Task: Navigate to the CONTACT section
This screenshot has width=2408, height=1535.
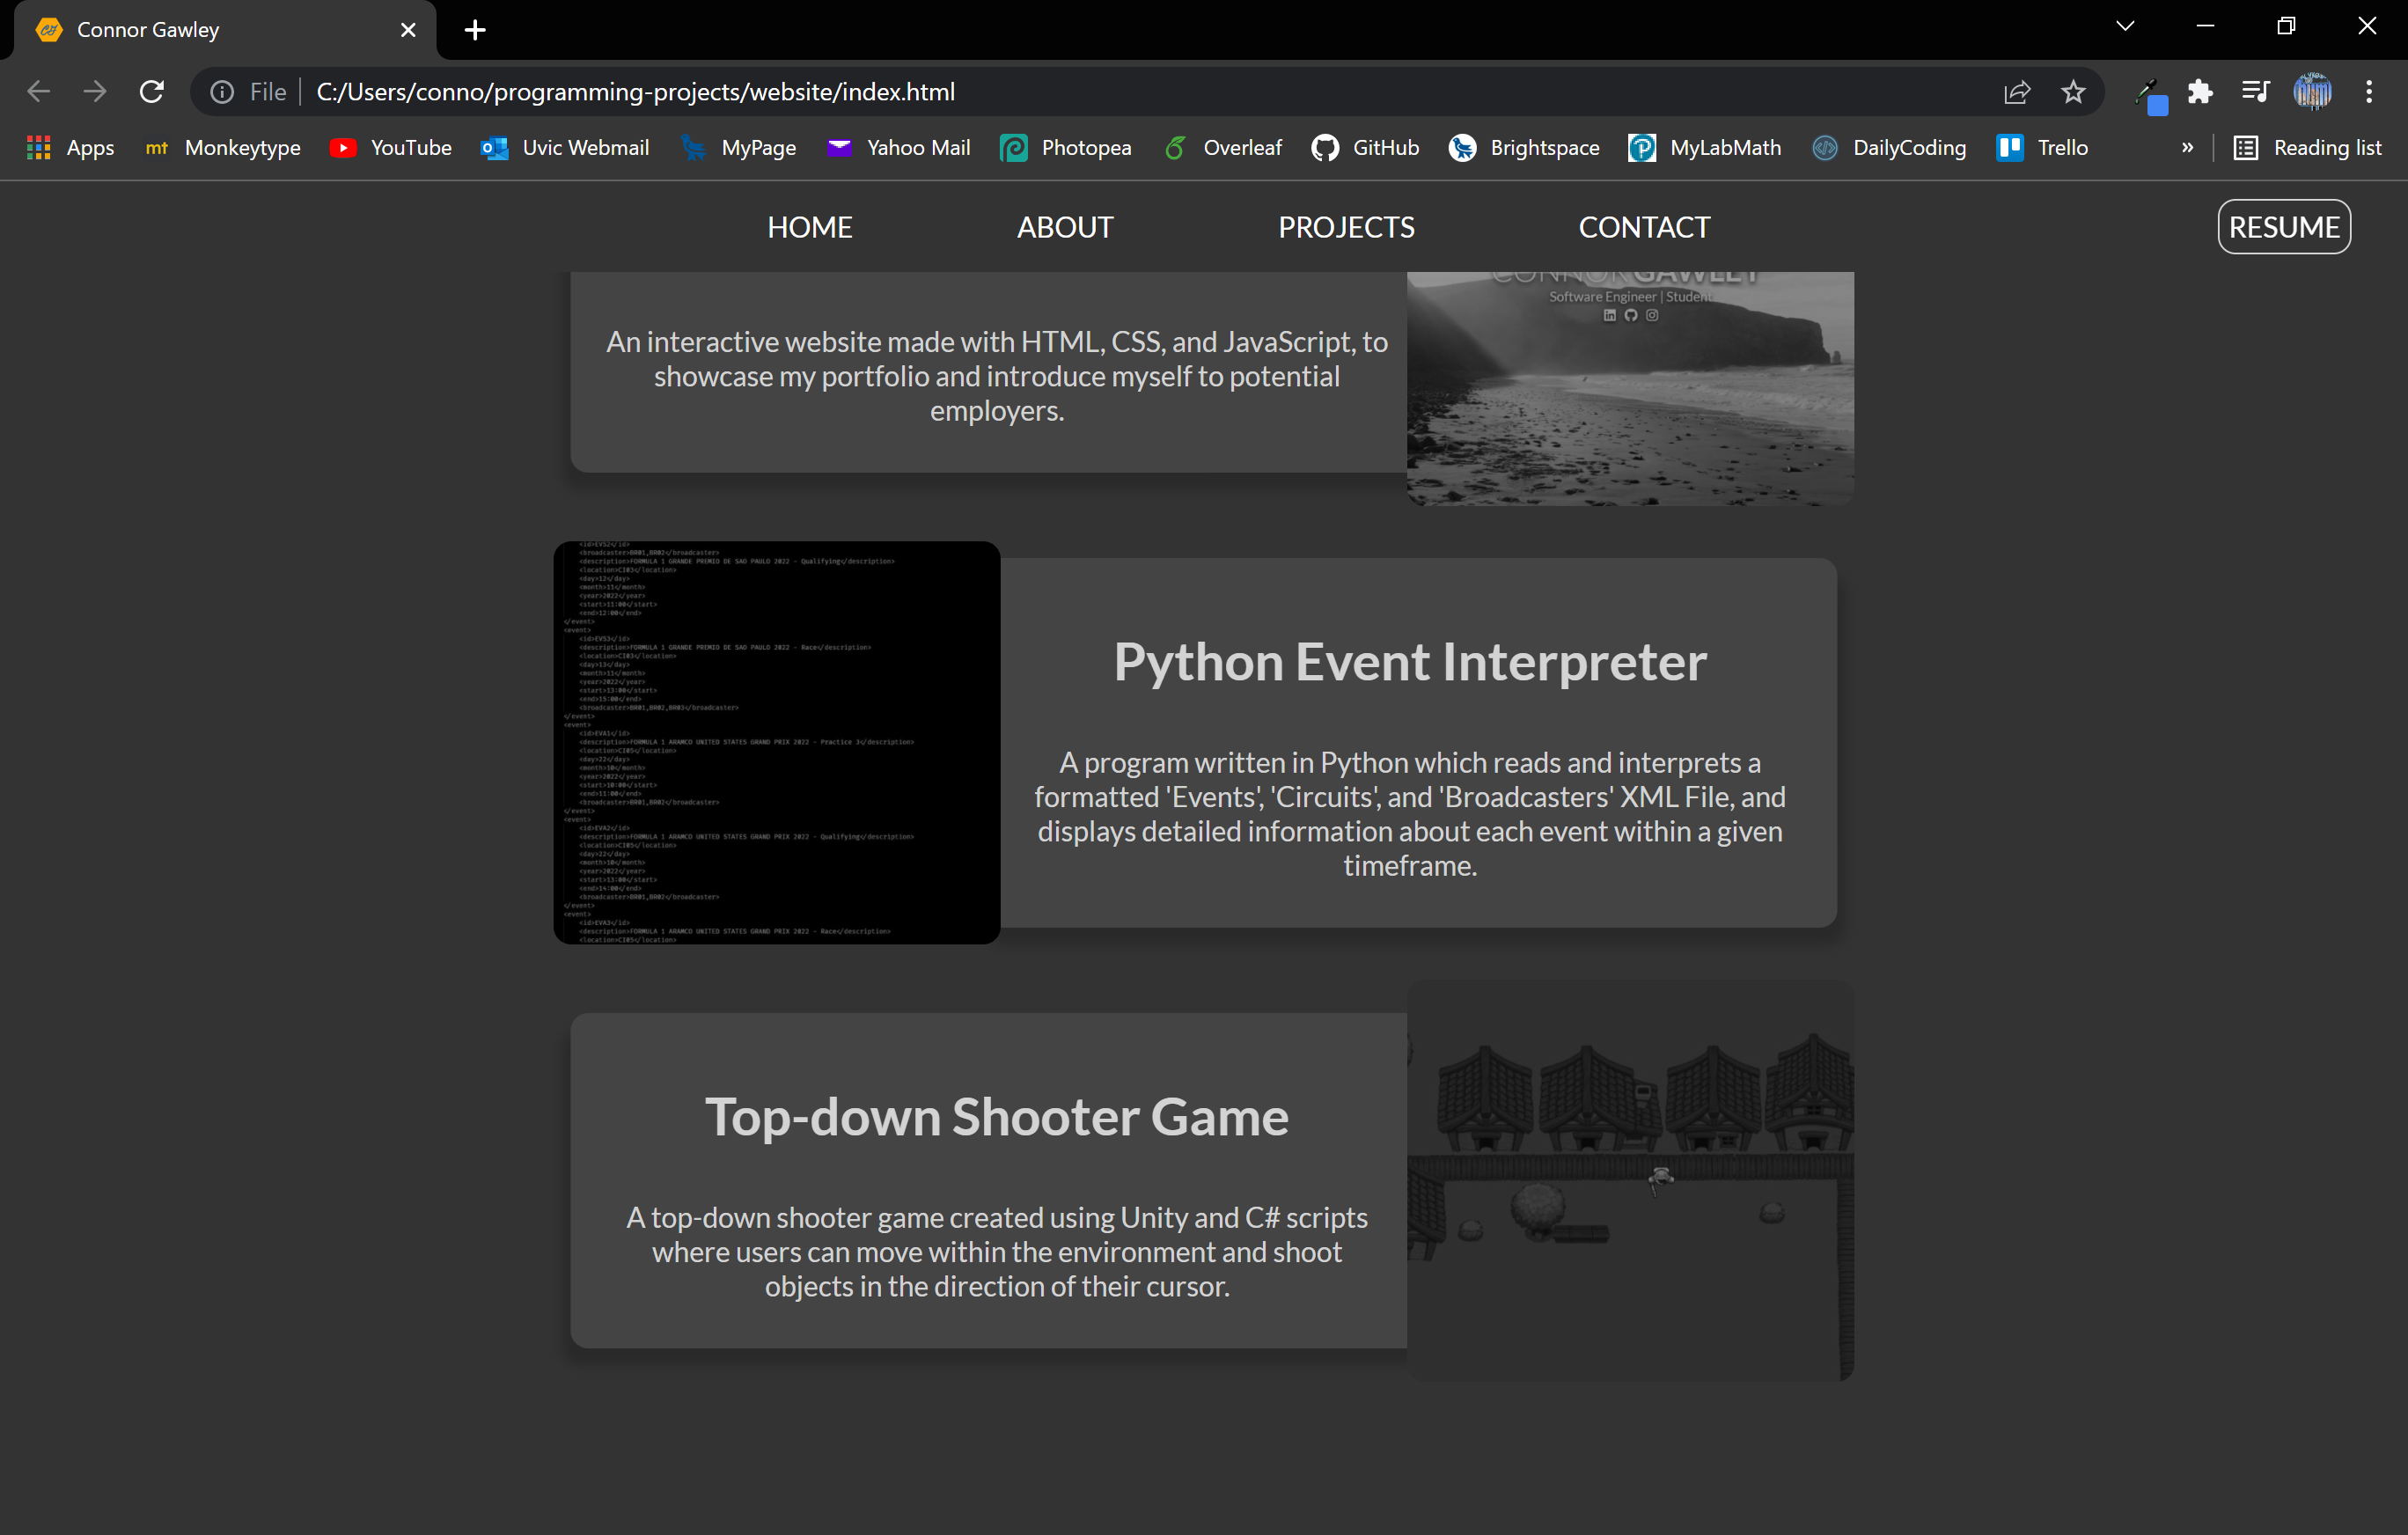Action: 1644,227
